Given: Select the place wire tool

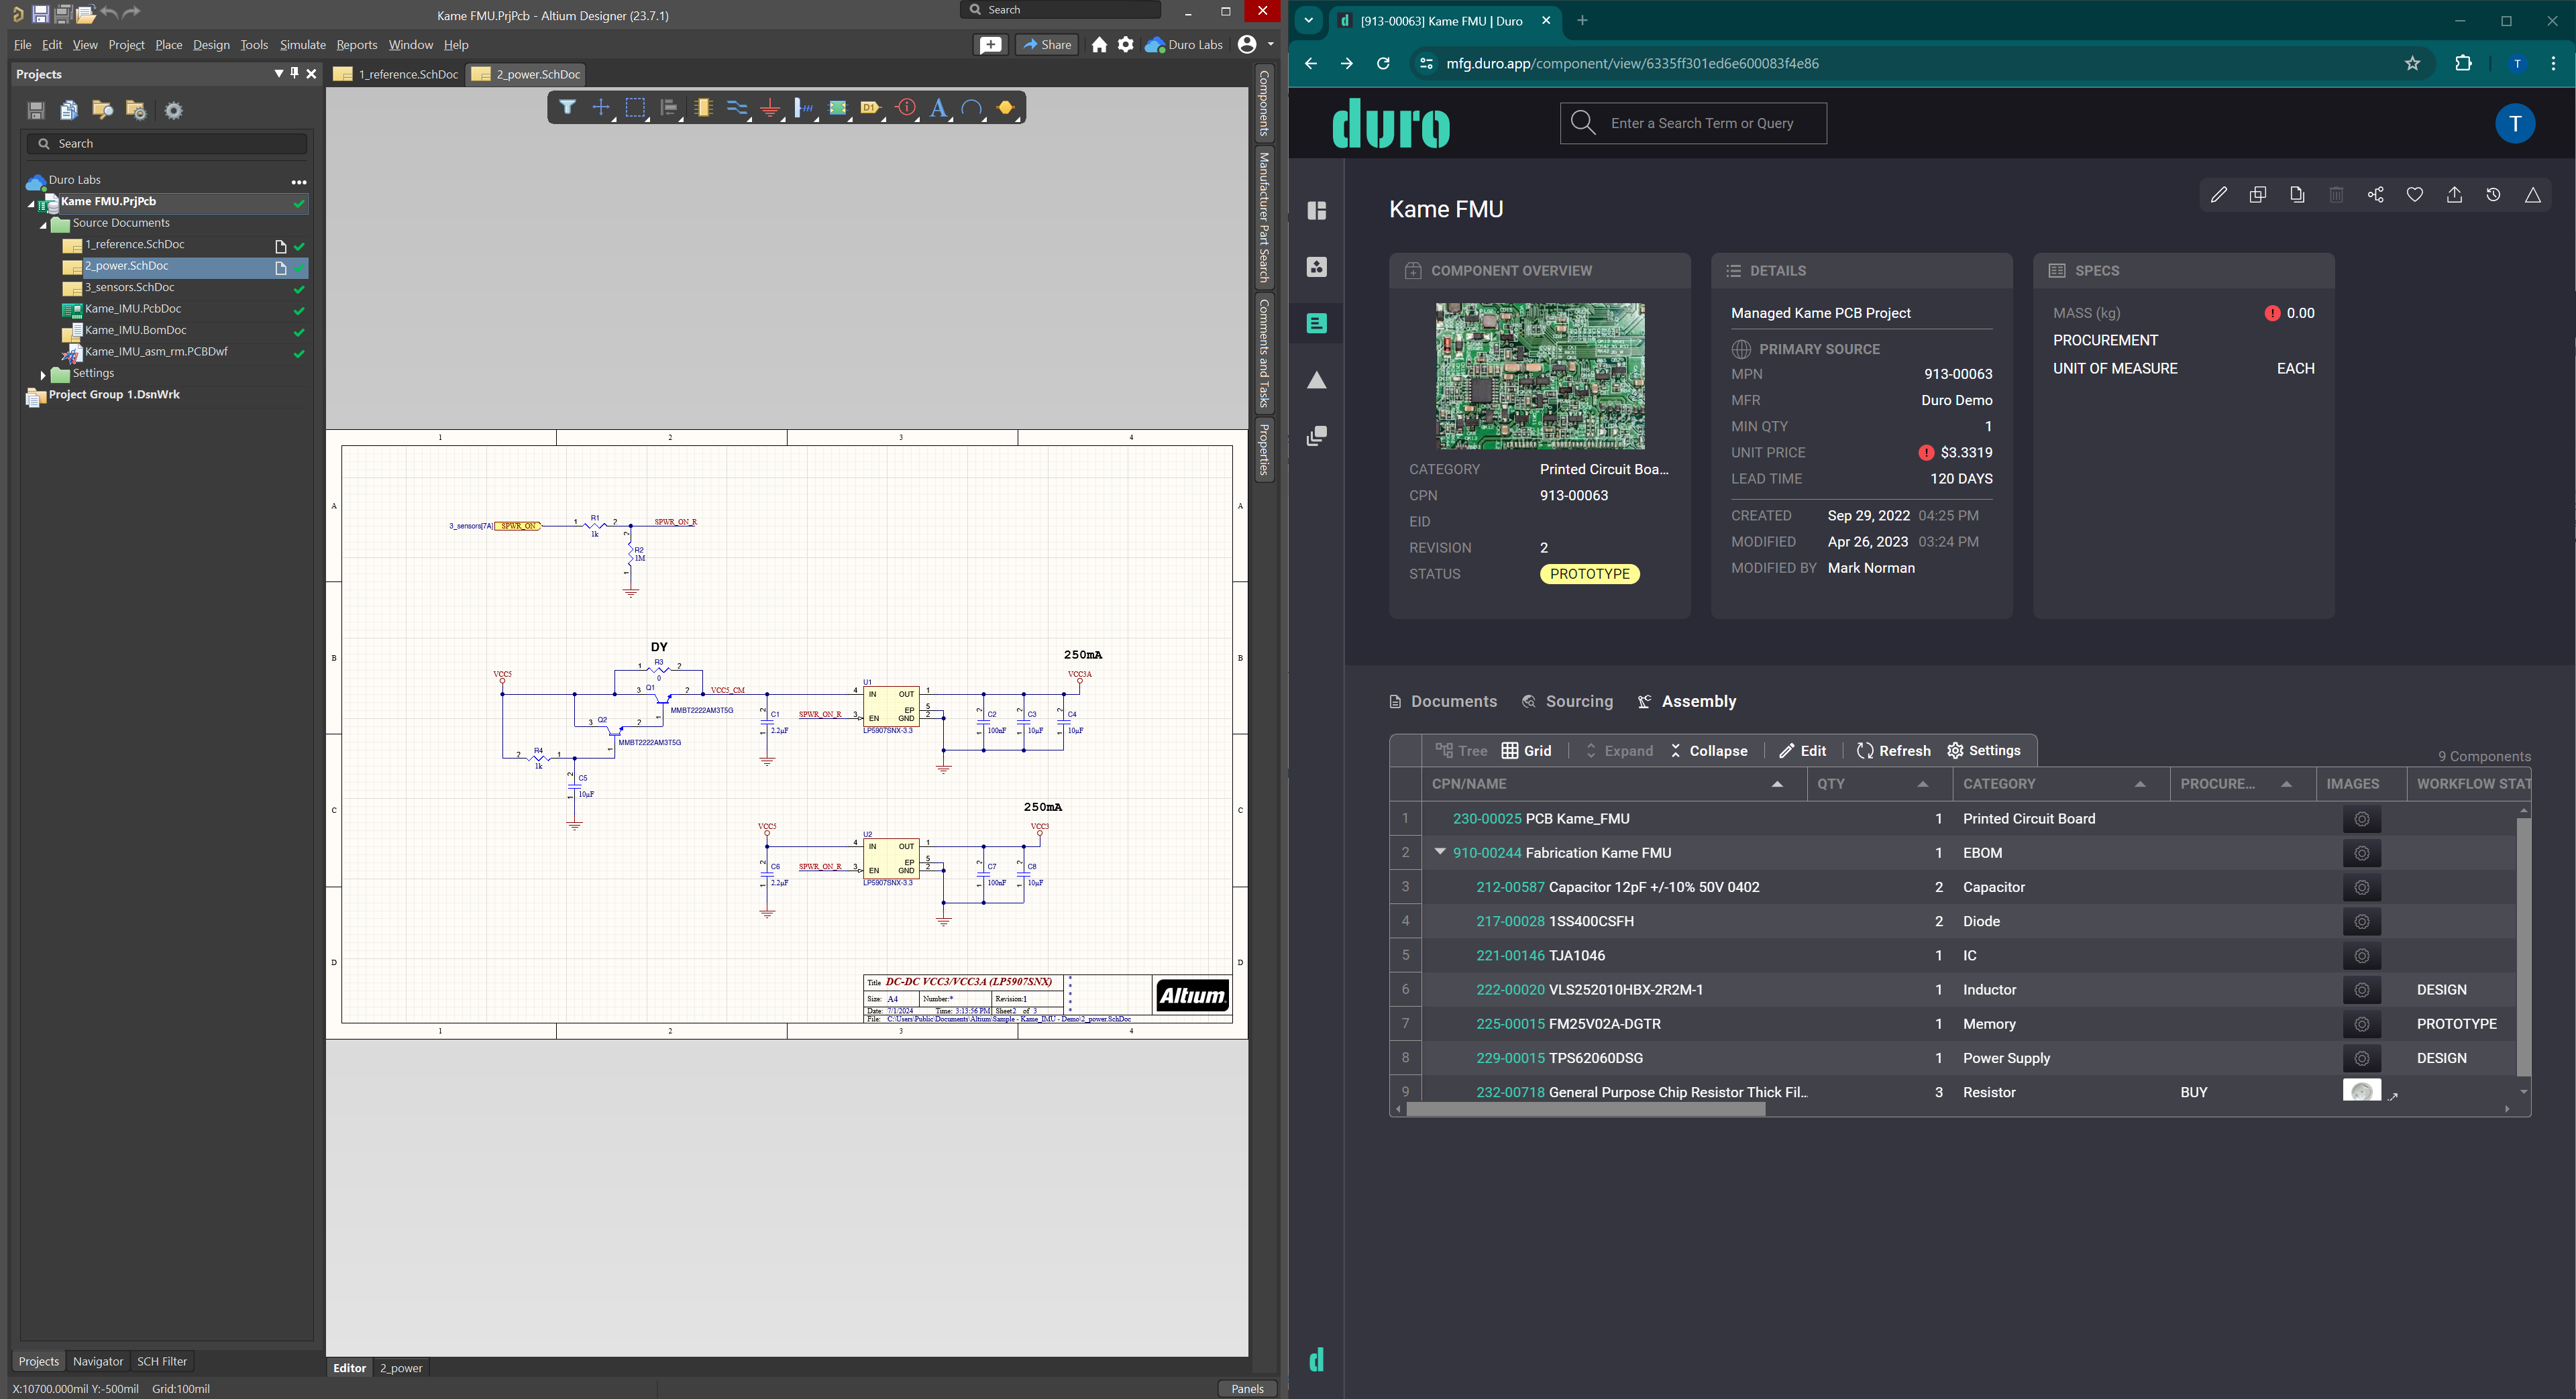Looking at the screenshot, I should click(x=737, y=107).
